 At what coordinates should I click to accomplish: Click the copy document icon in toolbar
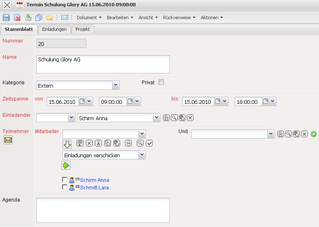coord(39,18)
